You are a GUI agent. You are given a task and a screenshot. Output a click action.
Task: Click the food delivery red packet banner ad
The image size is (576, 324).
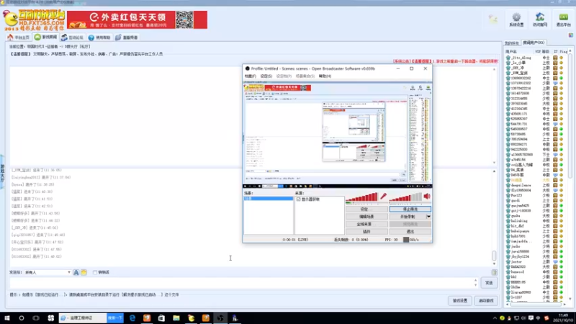137,20
